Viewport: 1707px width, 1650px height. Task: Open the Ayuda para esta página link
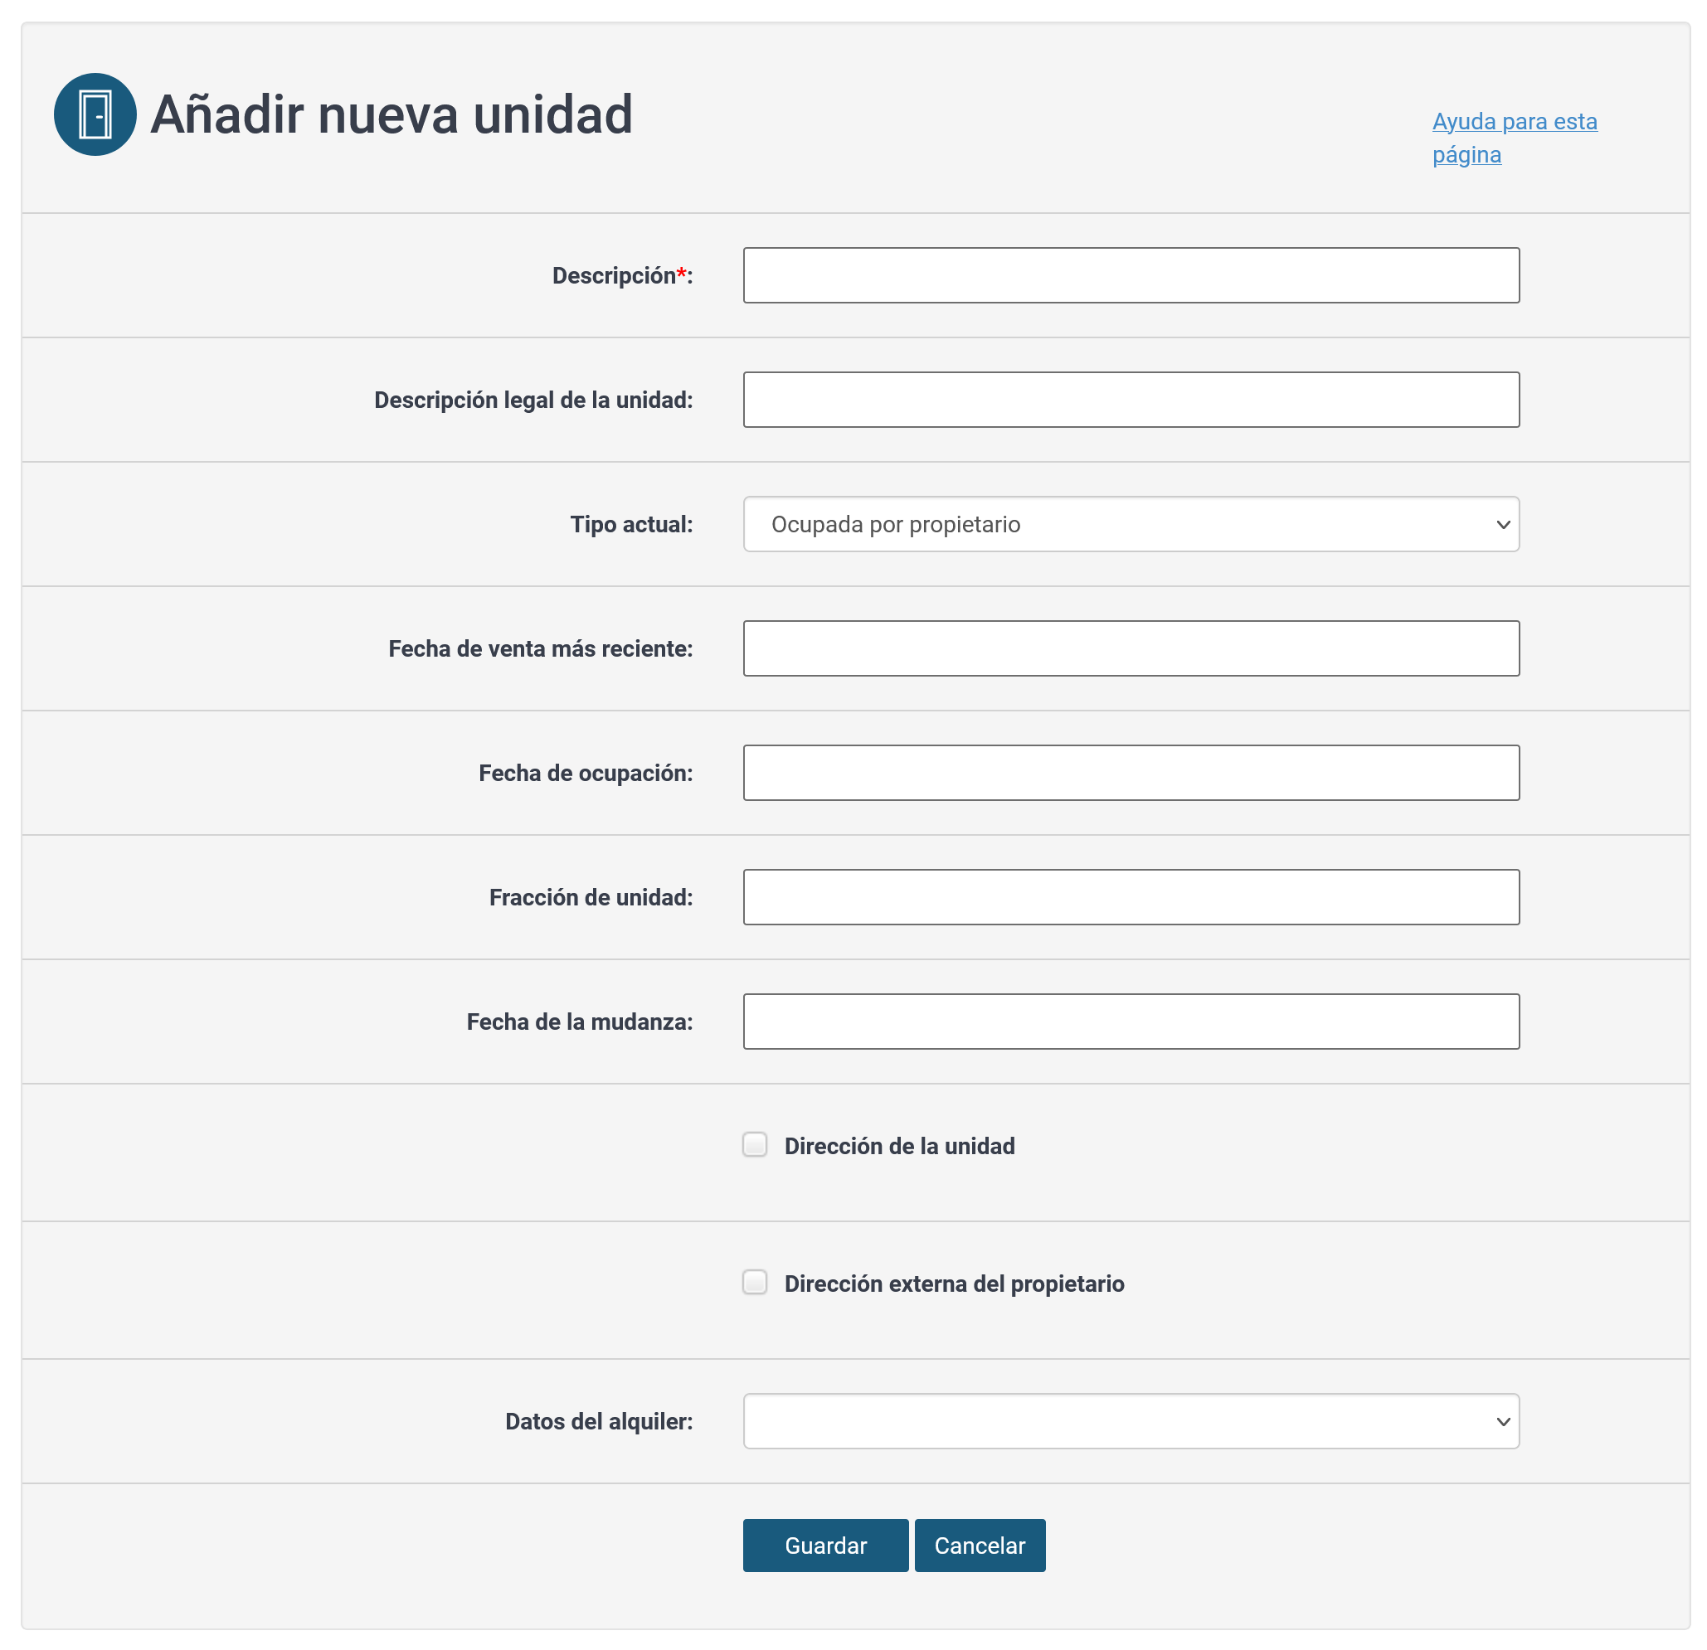coord(1515,138)
